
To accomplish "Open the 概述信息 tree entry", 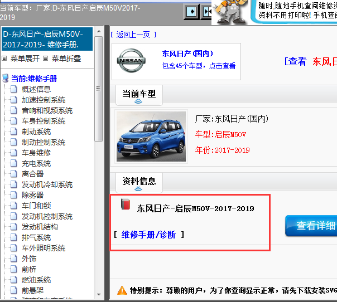I will [x=36, y=89].
